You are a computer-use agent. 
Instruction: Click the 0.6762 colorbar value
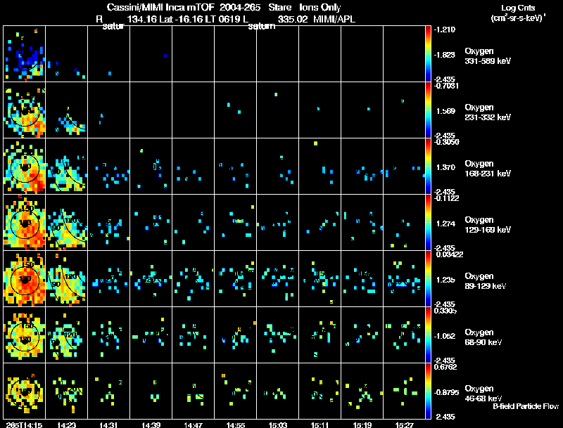point(445,367)
